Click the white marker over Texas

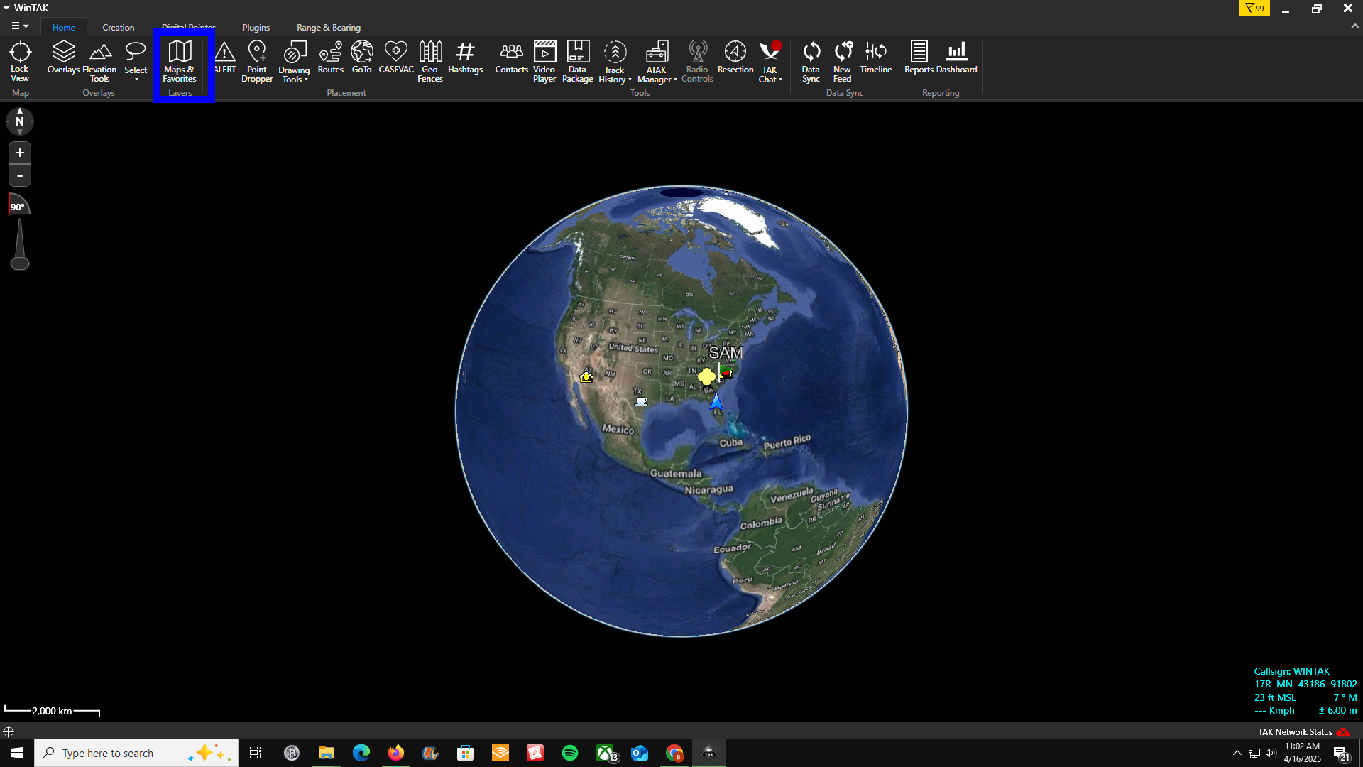pos(641,401)
